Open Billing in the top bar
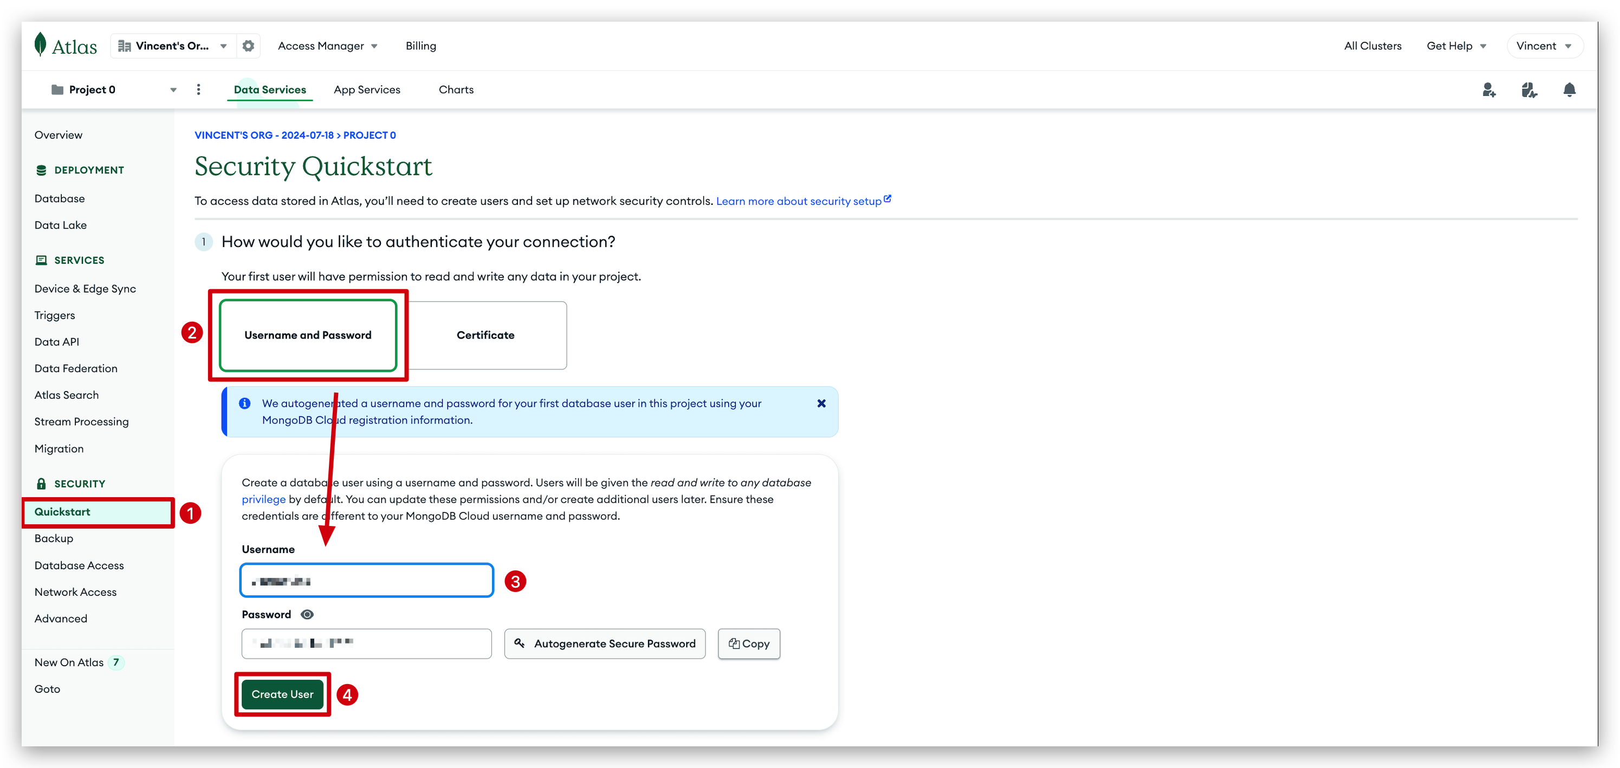 click(420, 46)
